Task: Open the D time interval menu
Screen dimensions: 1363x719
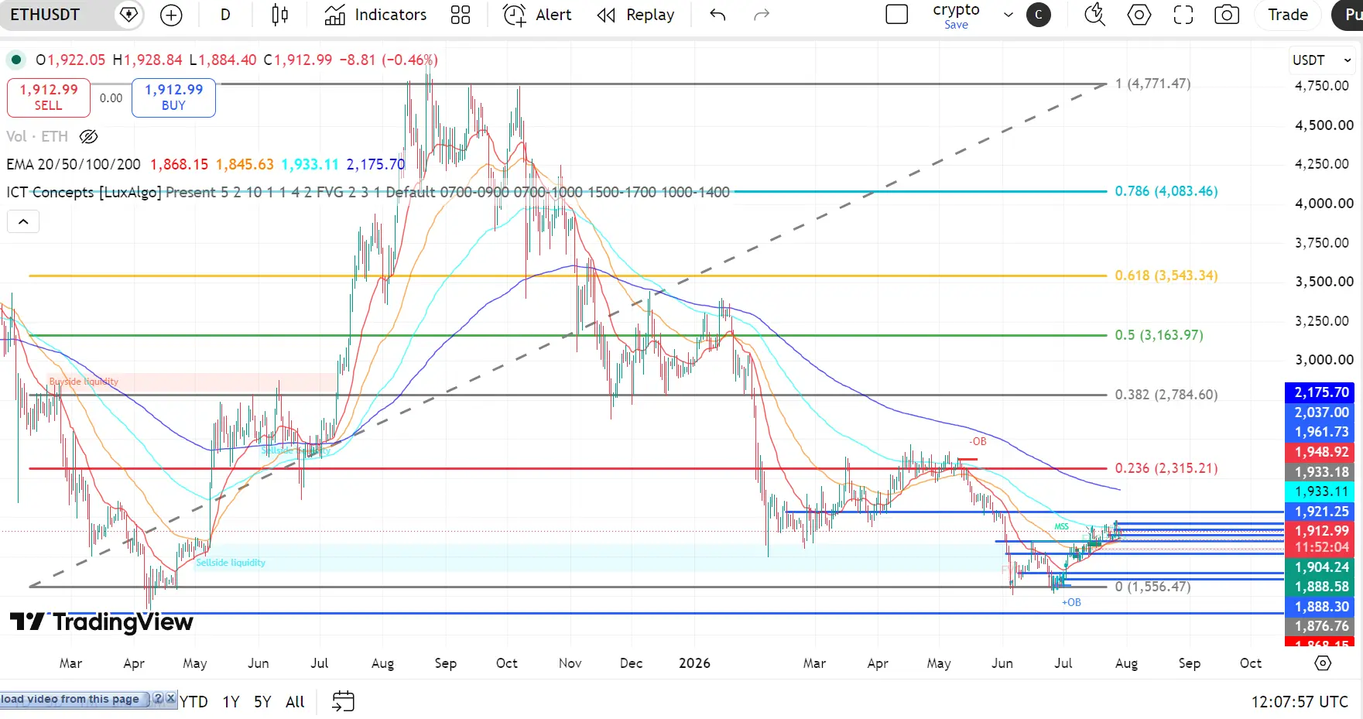Action: 225,15
